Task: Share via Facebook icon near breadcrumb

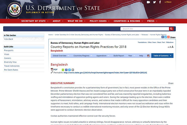Action: 163,37
